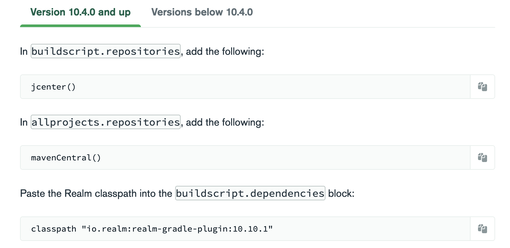Click the green underline beneath active tab
Image resolution: width=510 pixels, height=248 pixels.
pyautogui.click(x=80, y=26)
